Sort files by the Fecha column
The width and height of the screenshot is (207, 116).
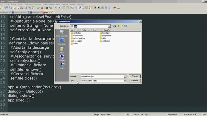(x=85, y=30)
